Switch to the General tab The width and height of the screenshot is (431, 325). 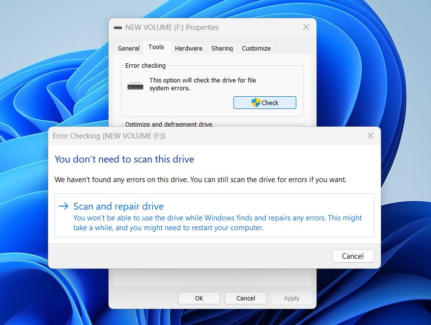[x=128, y=48]
